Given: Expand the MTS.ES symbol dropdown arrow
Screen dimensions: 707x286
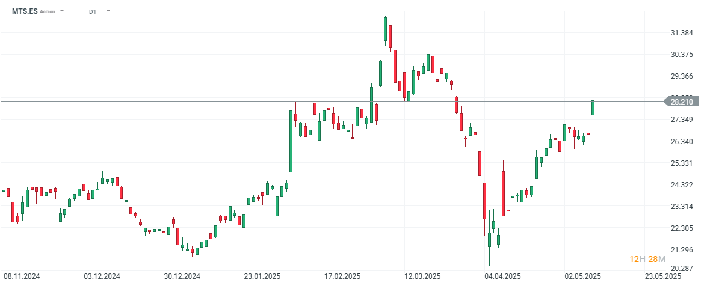Looking at the screenshot, I should coord(62,11).
